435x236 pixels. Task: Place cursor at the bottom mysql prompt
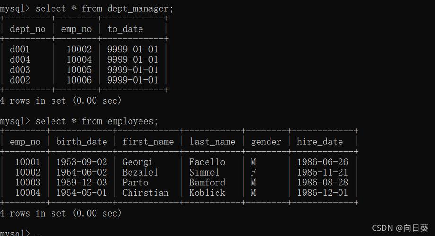(x=38, y=233)
